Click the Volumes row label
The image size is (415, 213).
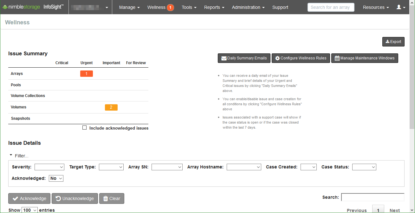tap(18, 107)
